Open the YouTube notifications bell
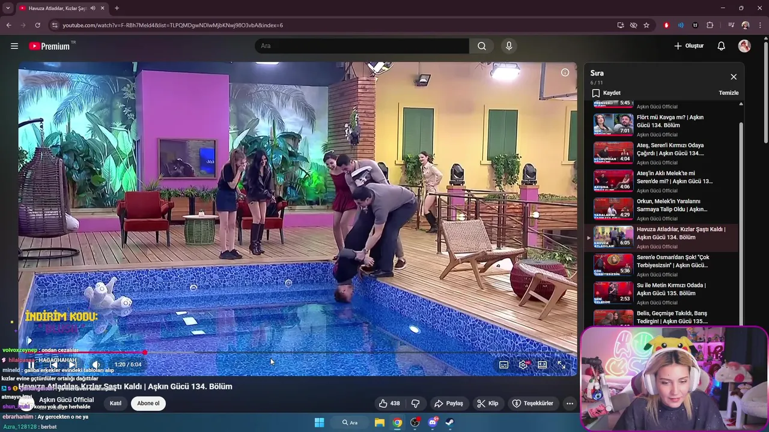The width and height of the screenshot is (769, 432). pyautogui.click(x=722, y=46)
